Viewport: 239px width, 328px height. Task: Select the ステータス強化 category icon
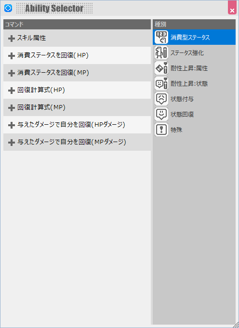[161, 52]
